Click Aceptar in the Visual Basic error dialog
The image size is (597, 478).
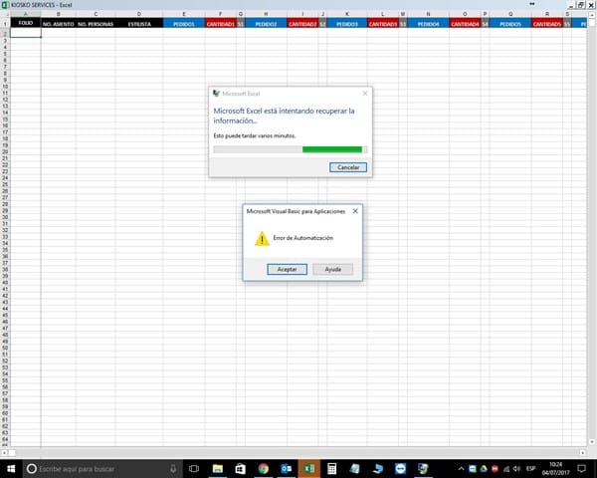click(x=288, y=269)
